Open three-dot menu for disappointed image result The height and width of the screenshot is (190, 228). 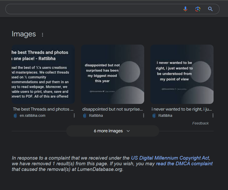pos(144,115)
